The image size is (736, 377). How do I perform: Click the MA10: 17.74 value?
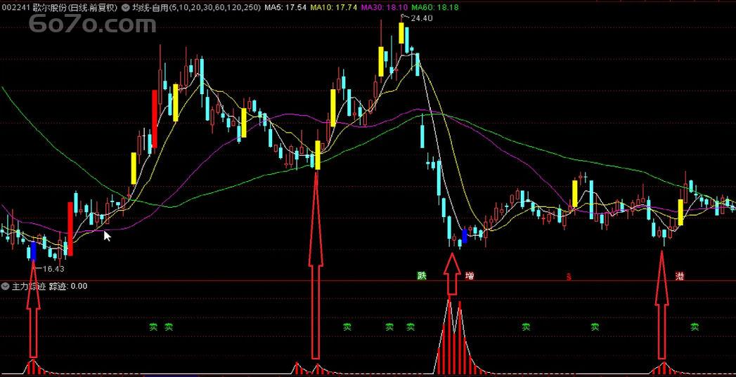[333, 8]
